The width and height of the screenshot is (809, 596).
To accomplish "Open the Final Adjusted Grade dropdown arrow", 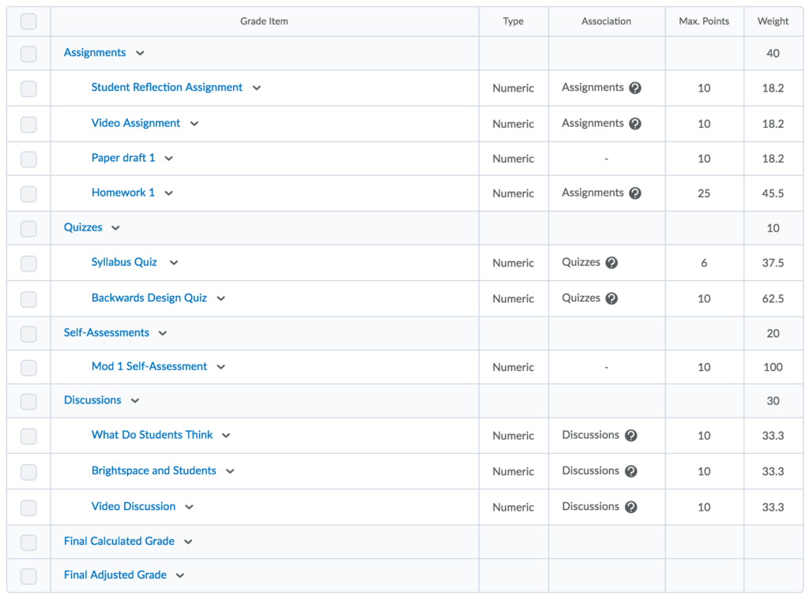I will tap(180, 575).
